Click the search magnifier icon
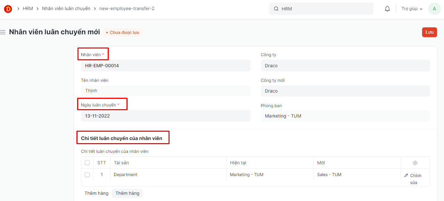The height and width of the screenshot is (201, 444). pos(276,9)
